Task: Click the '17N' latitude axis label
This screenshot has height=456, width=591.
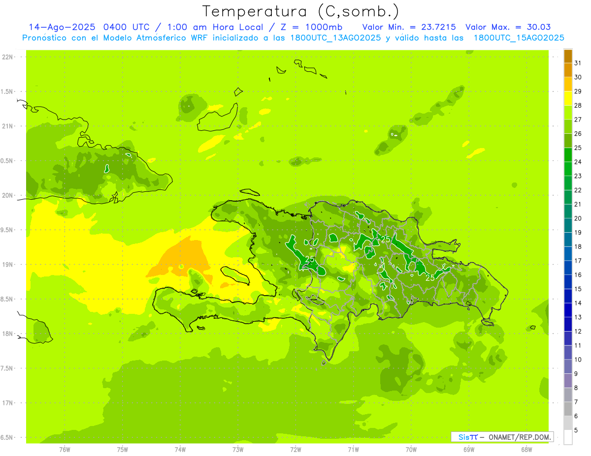Action: click(x=8, y=403)
